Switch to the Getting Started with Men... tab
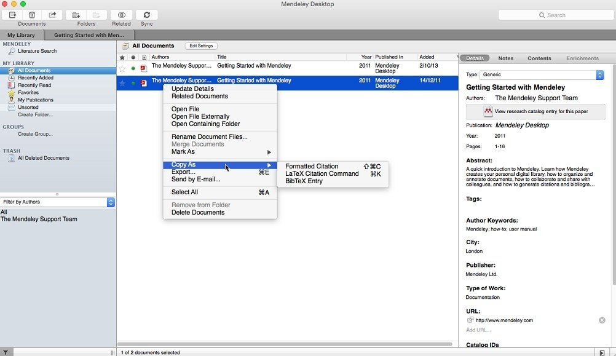This screenshot has width=616, height=356. pos(89,35)
